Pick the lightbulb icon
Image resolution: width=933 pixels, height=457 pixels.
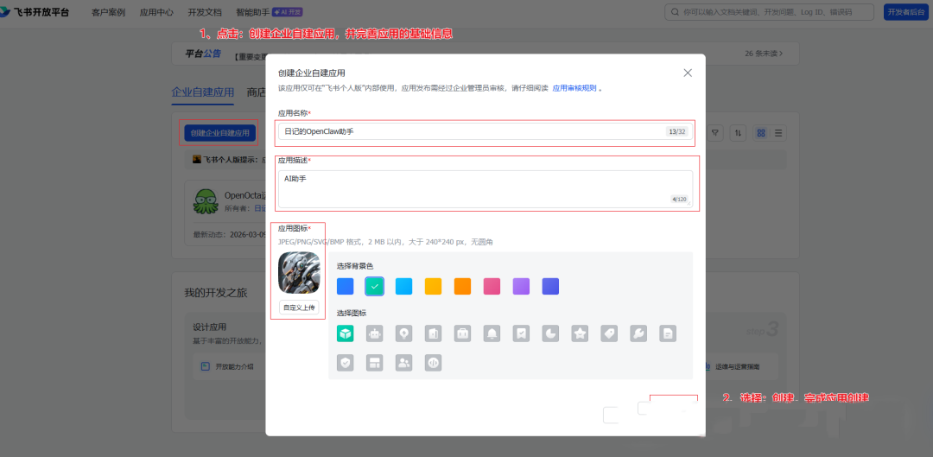(x=404, y=333)
